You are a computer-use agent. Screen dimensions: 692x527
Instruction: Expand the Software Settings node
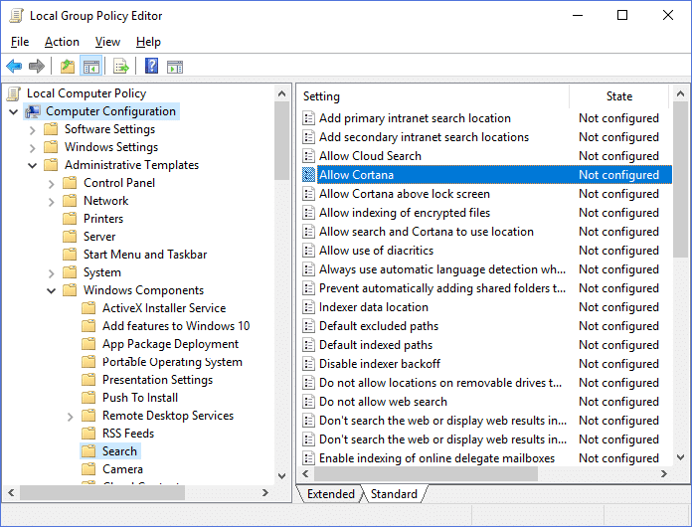(x=33, y=129)
